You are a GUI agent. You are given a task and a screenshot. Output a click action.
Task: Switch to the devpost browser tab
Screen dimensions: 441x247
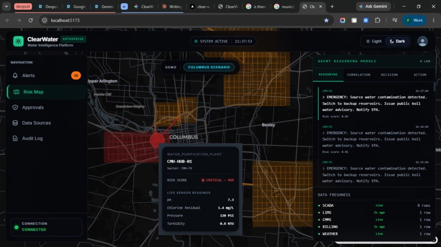coord(23,6)
